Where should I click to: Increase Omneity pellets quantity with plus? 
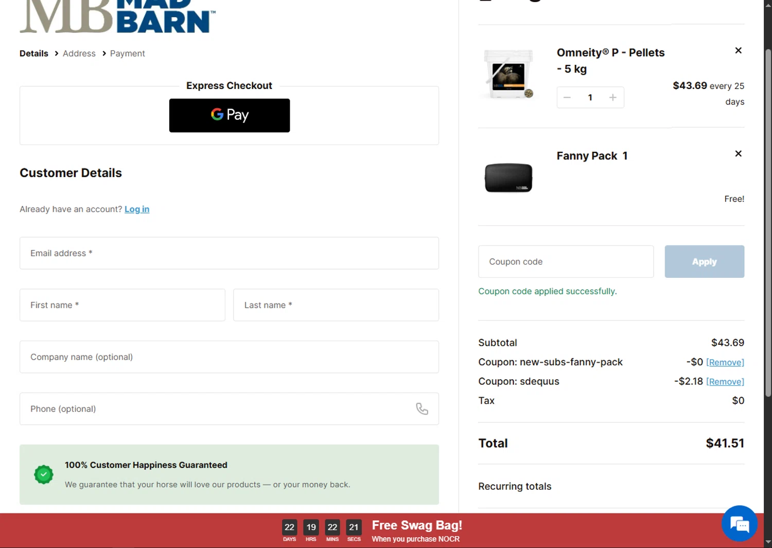pos(612,97)
